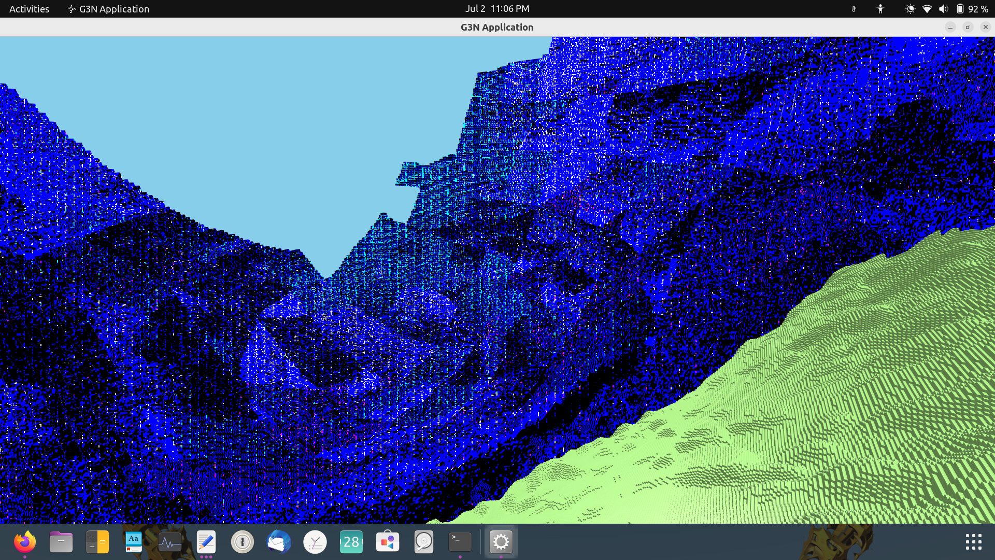Open the Files folder icon
Viewport: 995px width, 560px height.
pyautogui.click(x=61, y=542)
